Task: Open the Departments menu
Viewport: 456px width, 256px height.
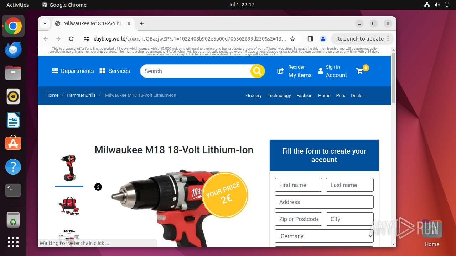Action: [73, 71]
